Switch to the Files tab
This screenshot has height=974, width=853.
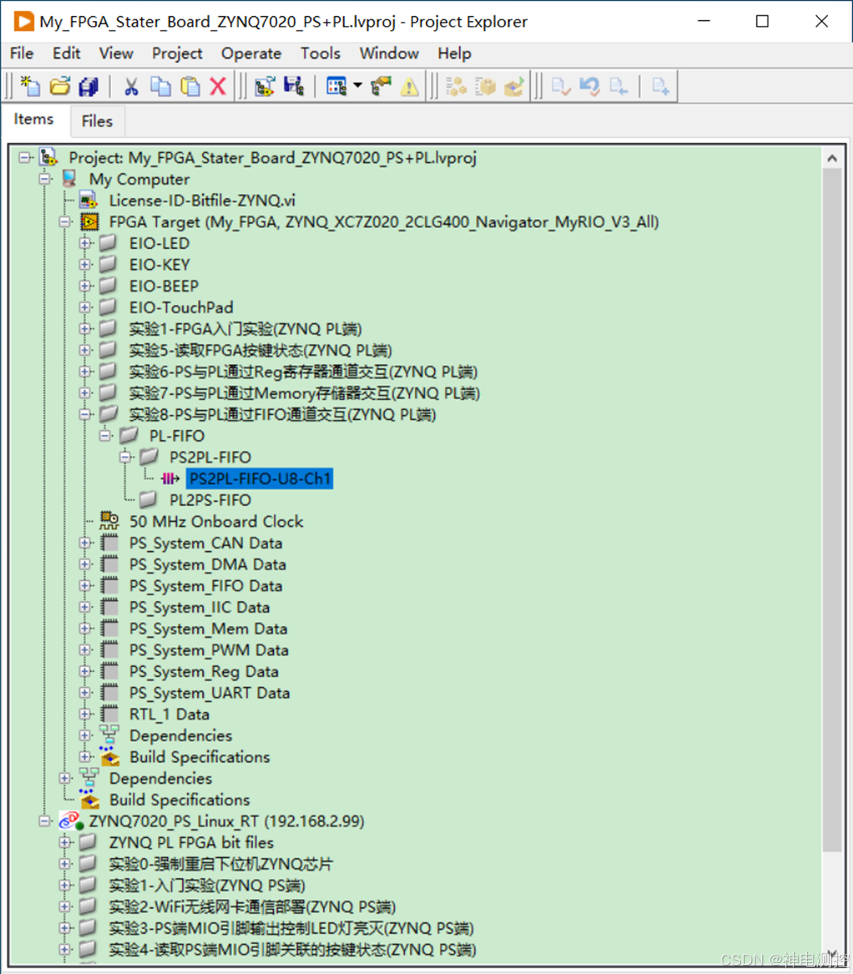tap(97, 121)
